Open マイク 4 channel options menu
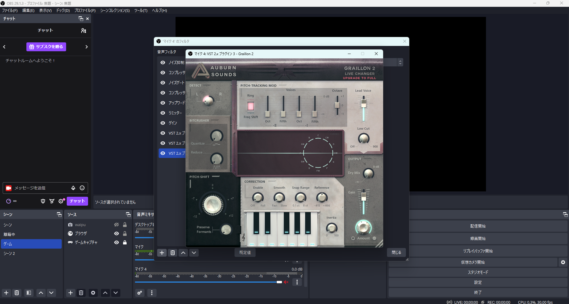Image resolution: width=569 pixels, height=304 pixels. pyautogui.click(x=297, y=282)
